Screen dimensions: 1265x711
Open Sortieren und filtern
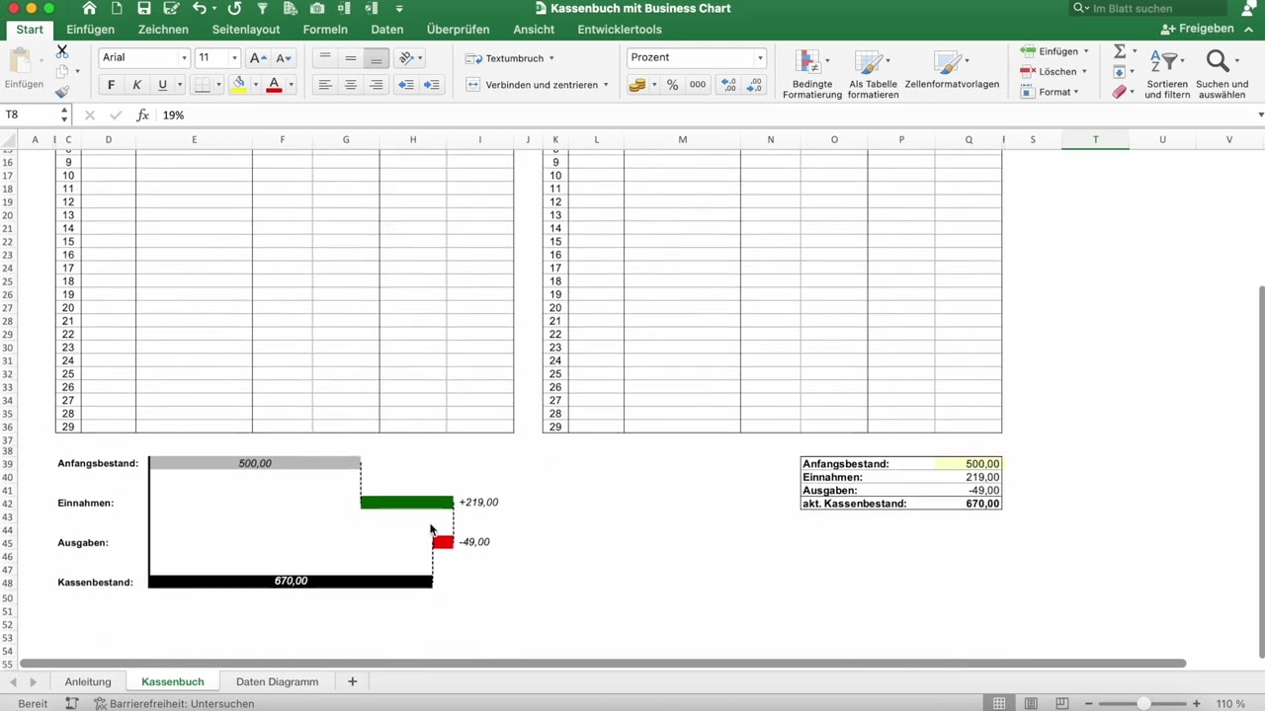[x=1167, y=74]
